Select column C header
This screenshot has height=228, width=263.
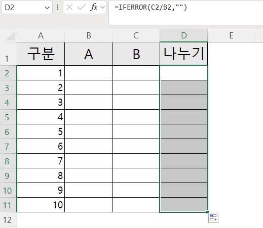pos(136,35)
